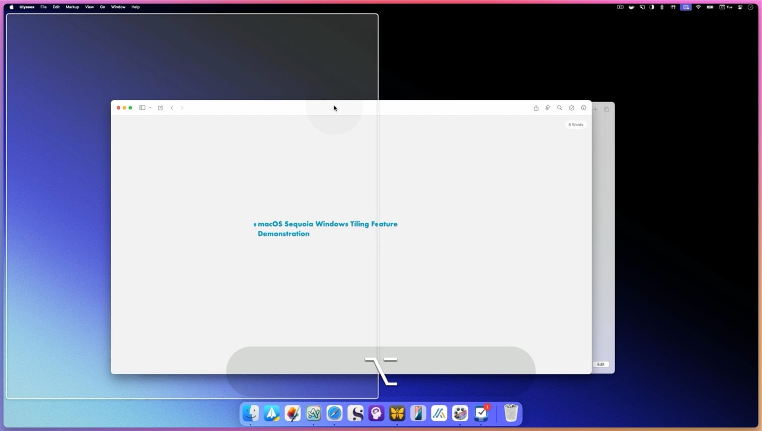Show the sheet dashboard info
The height and width of the screenshot is (431, 762).
(x=583, y=108)
